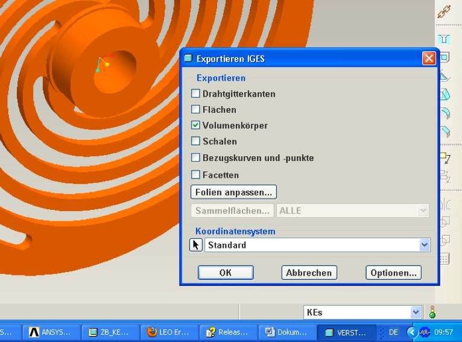This screenshot has width=462, height=342.
Task: Click the greyed Merge tool icon
Action: point(445,222)
